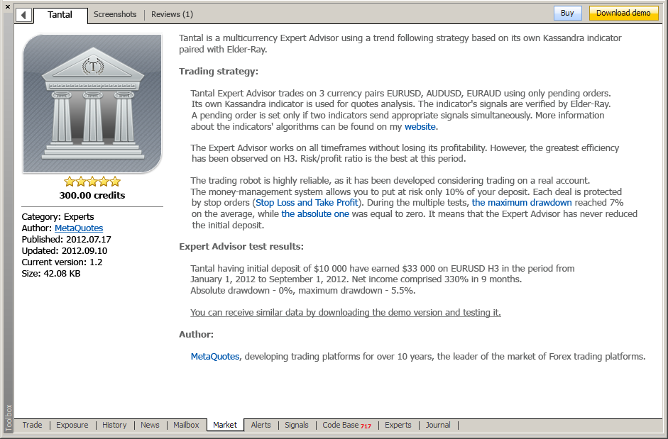Open the Stop Loss and Take Profit link

click(x=307, y=203)
